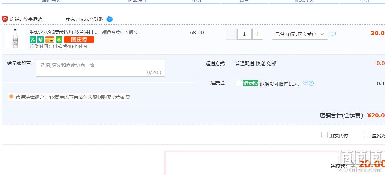Open the vodka bottle product thumbnail
The image size is (385, 175).
pyautogui.click(x=15, y=38)
